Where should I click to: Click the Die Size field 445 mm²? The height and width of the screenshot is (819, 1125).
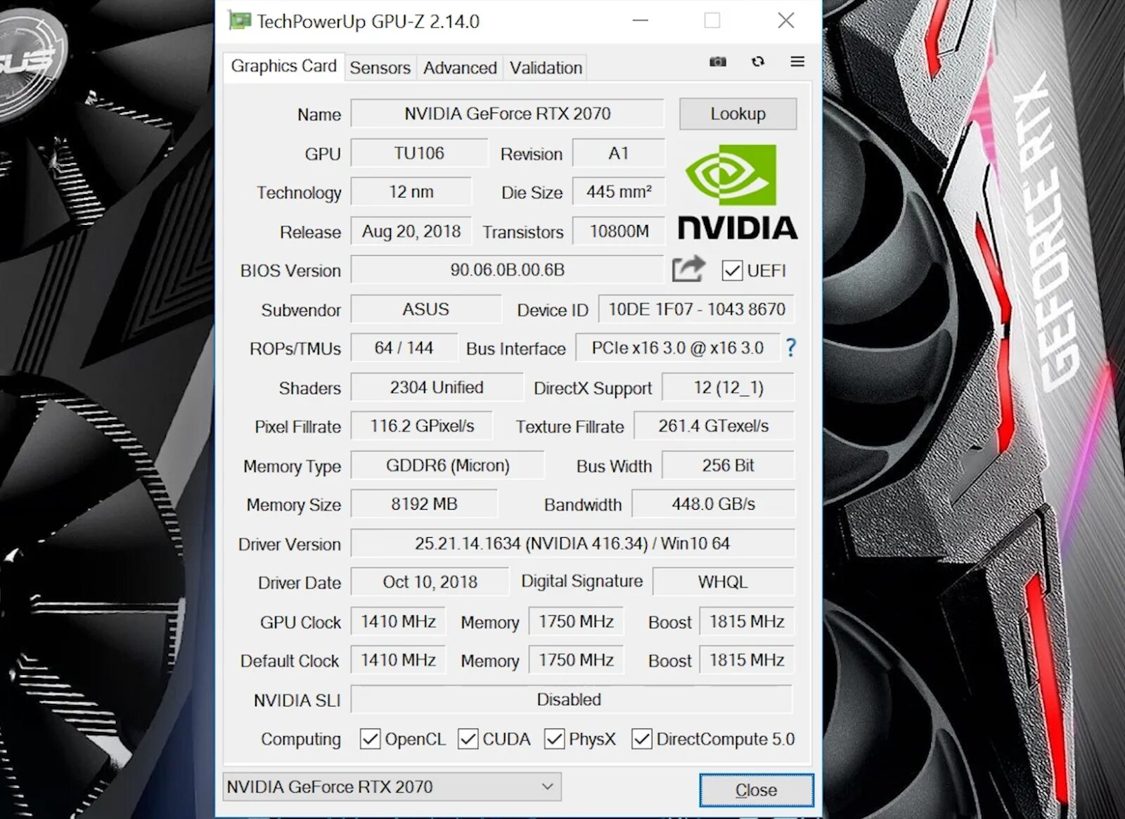[x=619, y=192]
